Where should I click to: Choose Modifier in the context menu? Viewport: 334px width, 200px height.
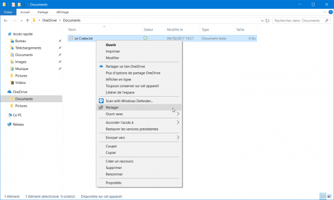tap(139, 58)
